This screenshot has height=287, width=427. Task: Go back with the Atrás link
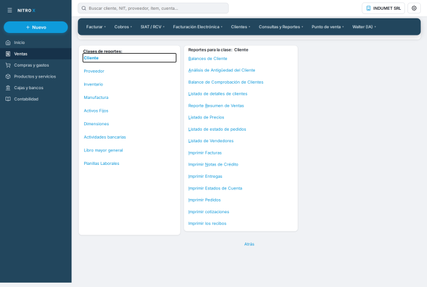click(249, 244)
